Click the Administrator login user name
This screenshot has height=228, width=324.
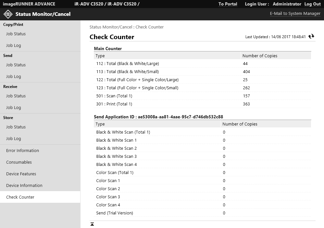point(287,4)
